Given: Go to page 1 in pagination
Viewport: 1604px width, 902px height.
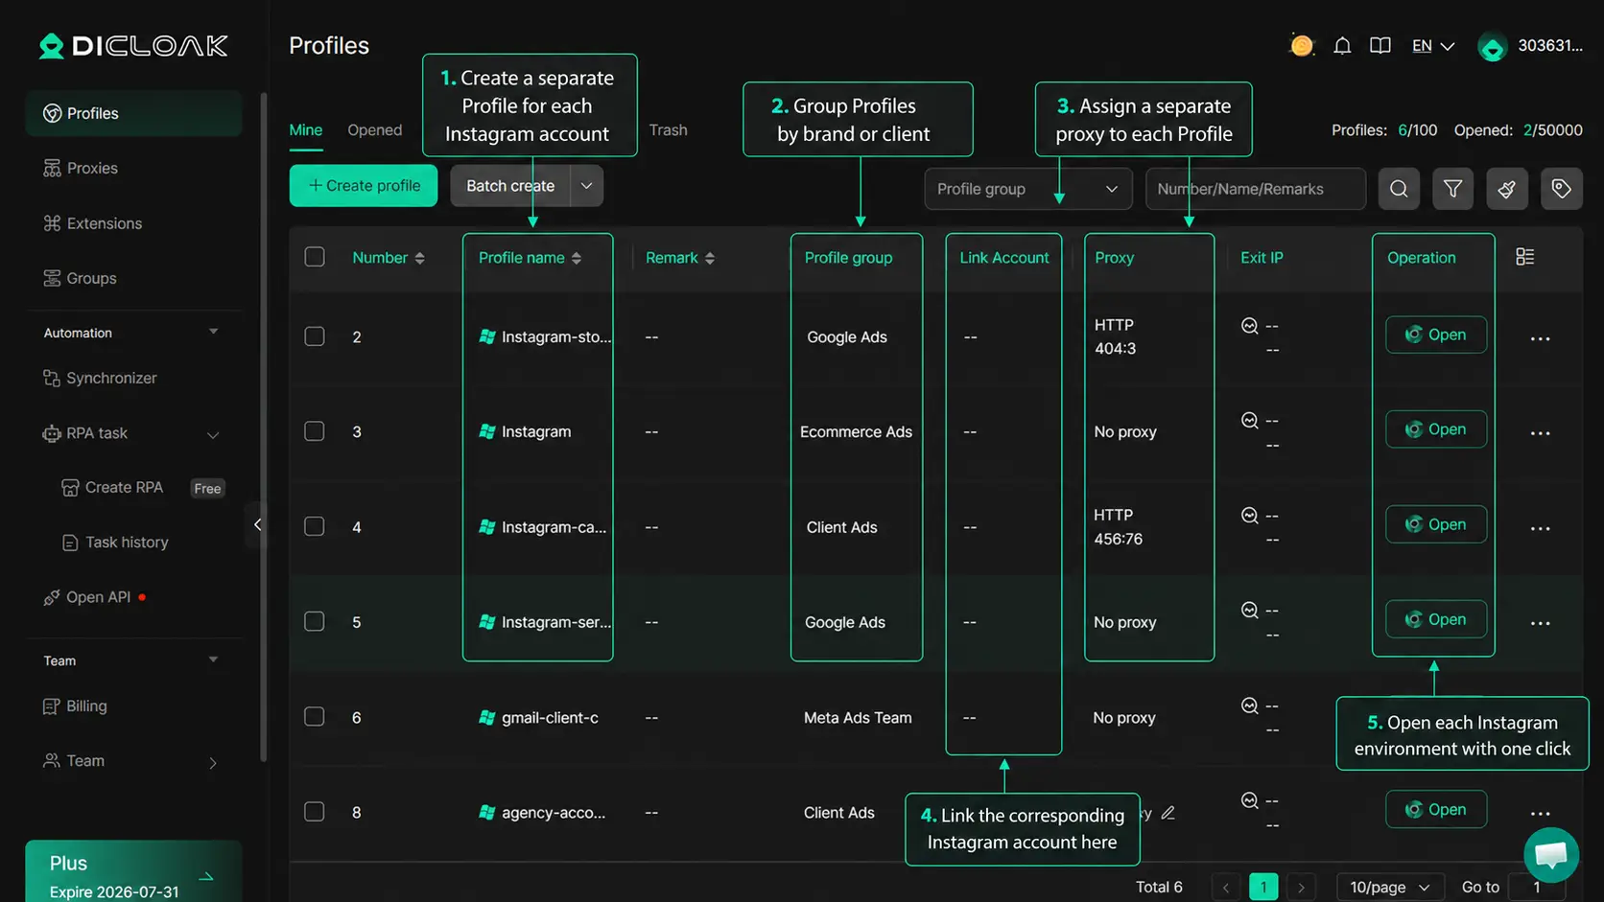Looking at the screenshot, I should [1263, 888].
